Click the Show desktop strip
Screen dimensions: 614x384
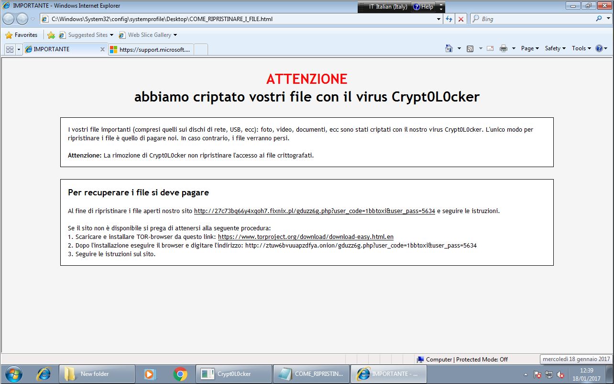pos(610,374)
